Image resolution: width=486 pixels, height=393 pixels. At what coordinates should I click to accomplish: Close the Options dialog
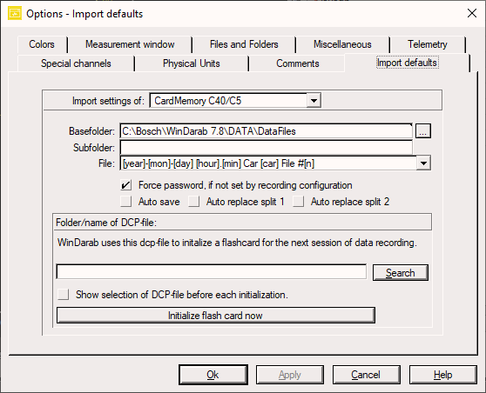[472, 13]
